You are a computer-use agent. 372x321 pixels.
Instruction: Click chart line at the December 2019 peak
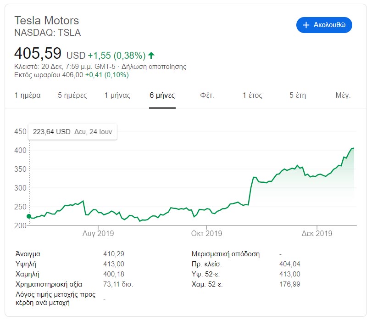tap(353, 148)
